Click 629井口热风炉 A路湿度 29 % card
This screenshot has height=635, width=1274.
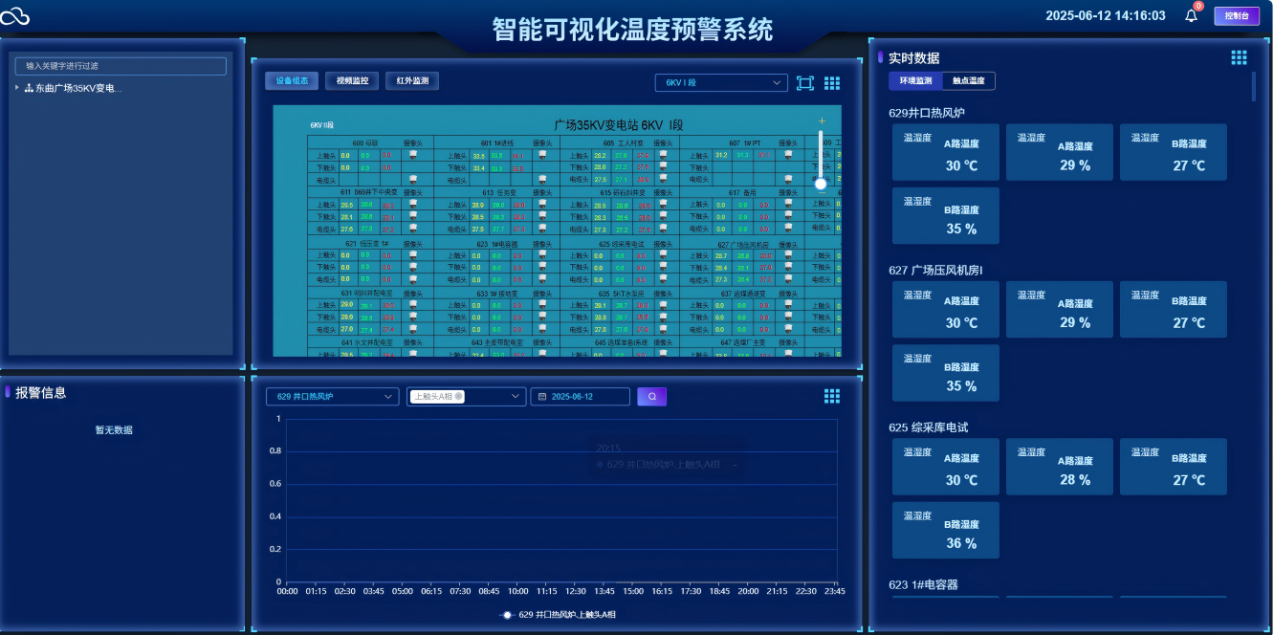(x=1060, y=152)
